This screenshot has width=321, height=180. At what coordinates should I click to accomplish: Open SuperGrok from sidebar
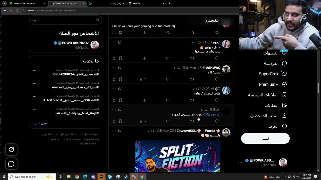pos(273,74)
